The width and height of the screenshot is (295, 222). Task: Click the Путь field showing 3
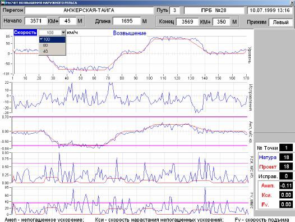tap(174, 10)
